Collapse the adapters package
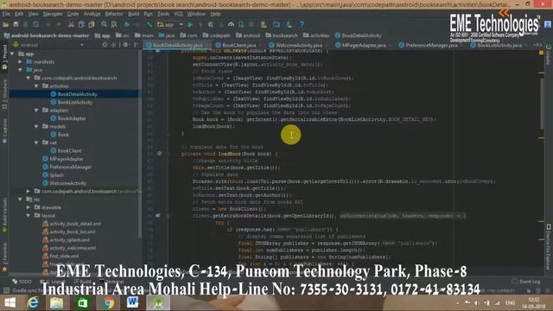Image resolution: width=553 pixels, height=311 pixels. tap(36, 111)
